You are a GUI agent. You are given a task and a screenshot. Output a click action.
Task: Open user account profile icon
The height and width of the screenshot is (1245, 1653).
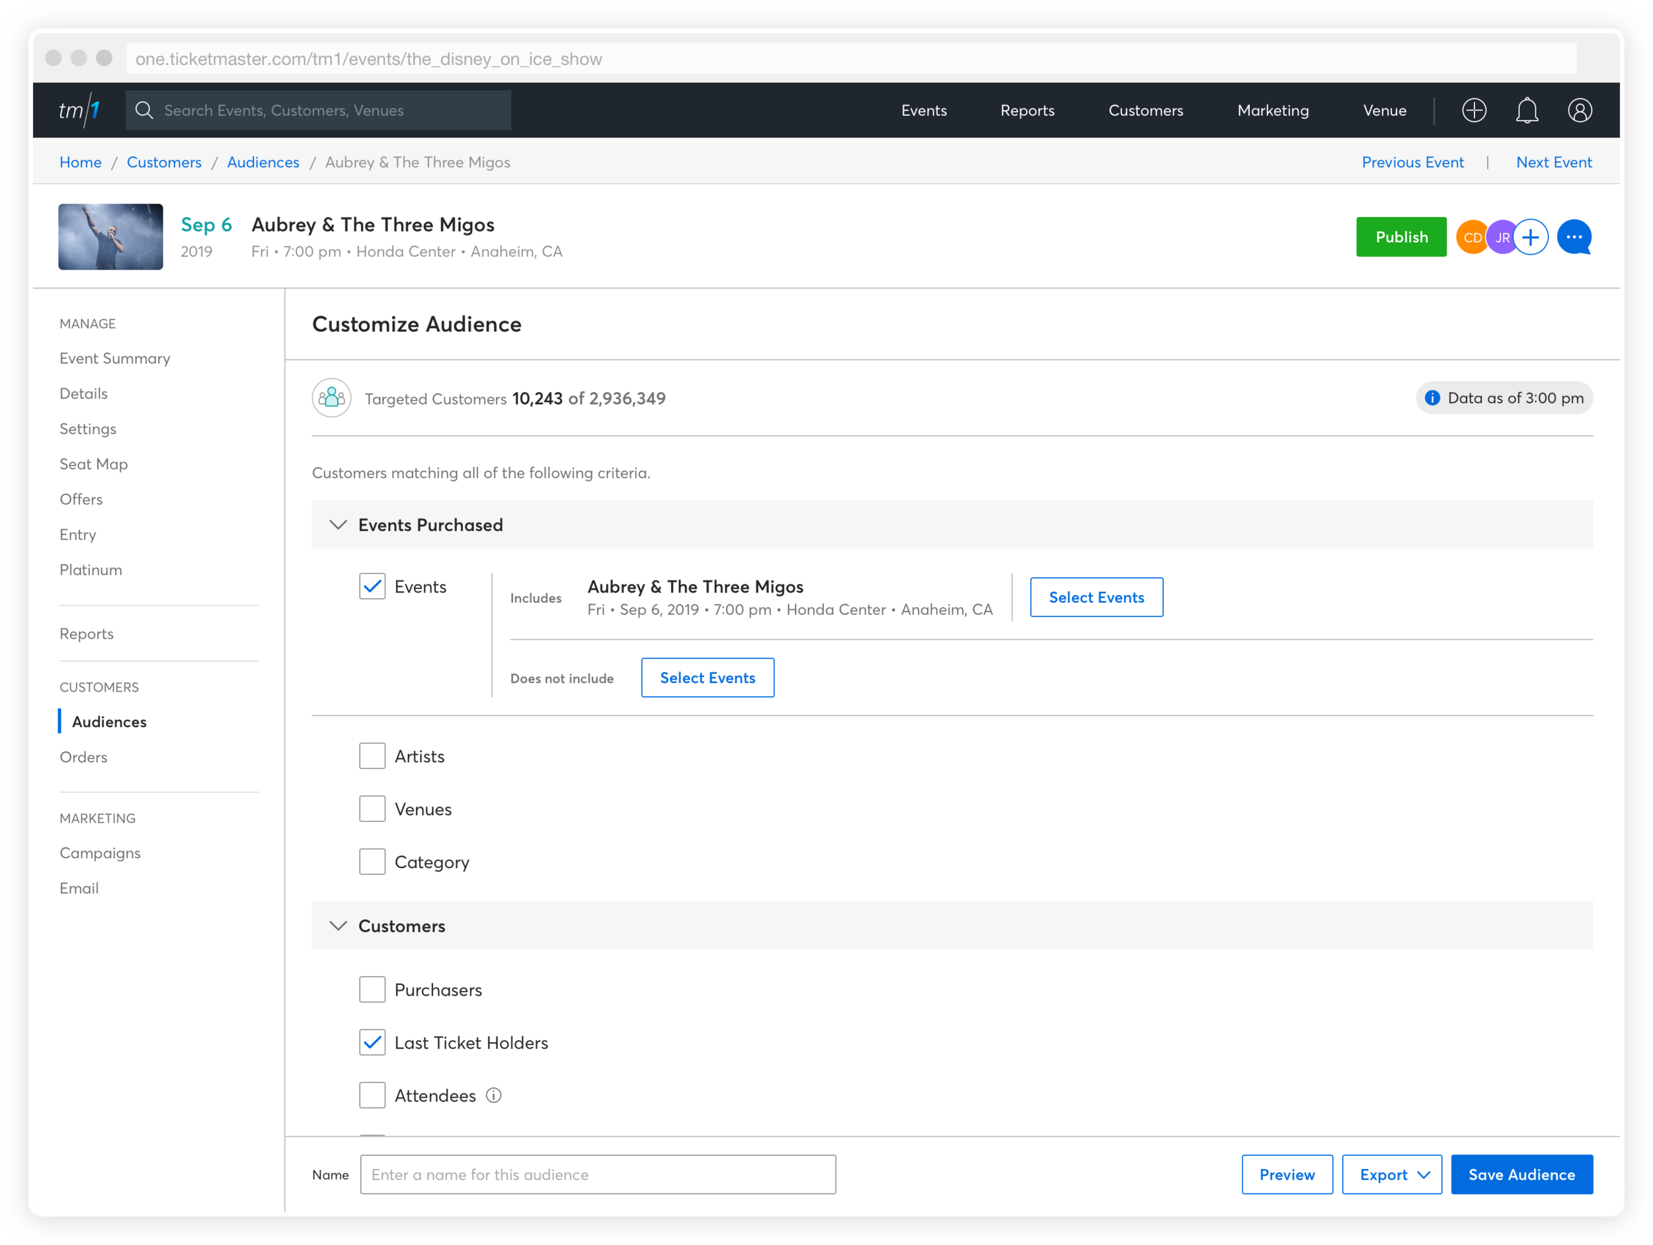1579,110
